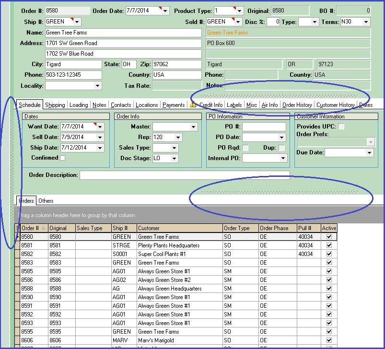
Task: Click the PO # input field
Action: pyautogui.click(x=264, y=127)
